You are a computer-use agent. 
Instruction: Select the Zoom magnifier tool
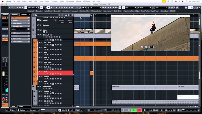[67, 8]
